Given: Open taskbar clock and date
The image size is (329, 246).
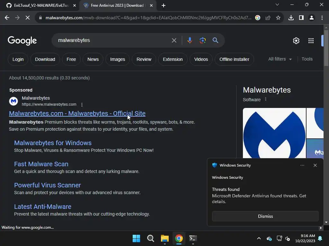Looking at the screenshot, I should [x=305, y=238].
